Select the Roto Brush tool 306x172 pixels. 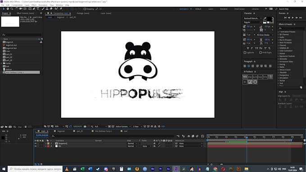[56, 9]
